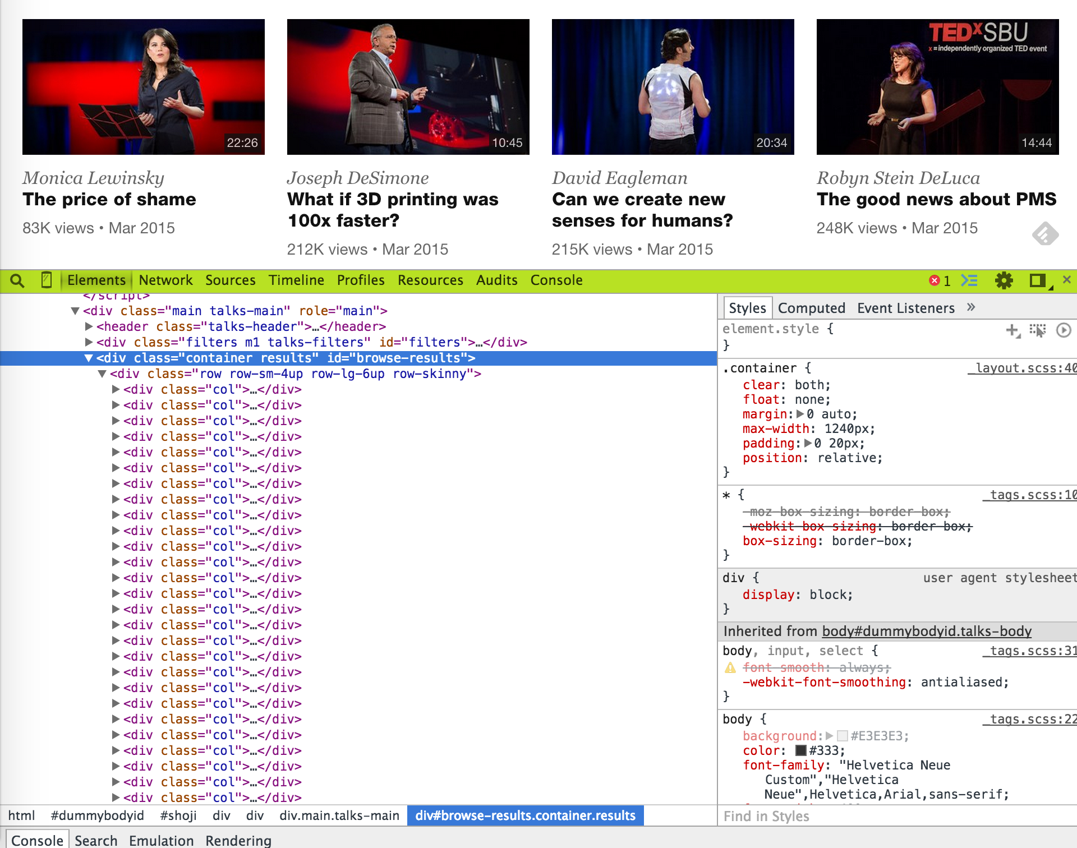Toggle element state selector icon

click(x=1038, y=330)
